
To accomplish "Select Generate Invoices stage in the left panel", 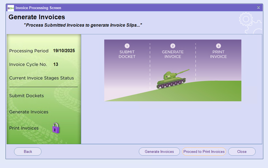I will 29,112.
